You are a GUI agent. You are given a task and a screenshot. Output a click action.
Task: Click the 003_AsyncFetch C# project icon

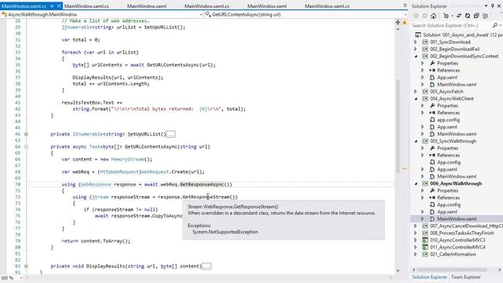425,91
